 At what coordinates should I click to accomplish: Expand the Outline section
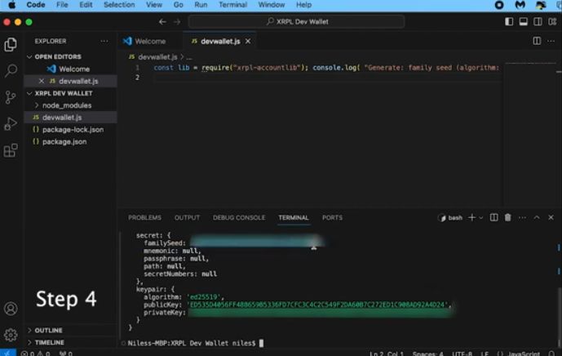click(x=48, y=330)
